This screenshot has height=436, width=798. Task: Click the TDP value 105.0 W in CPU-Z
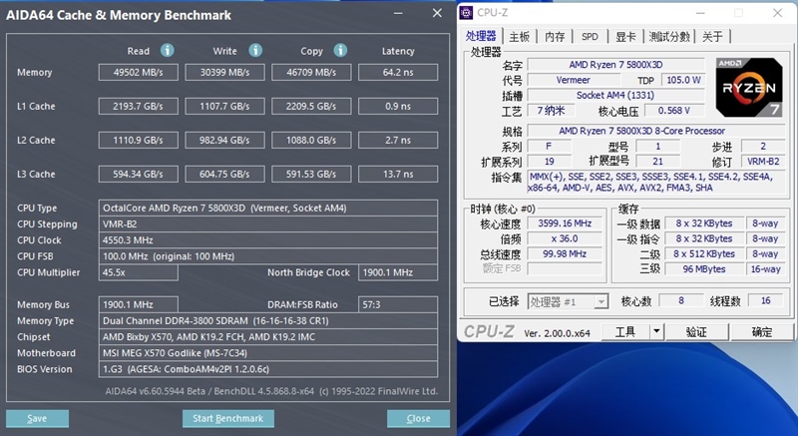click(x=683, y=80)
